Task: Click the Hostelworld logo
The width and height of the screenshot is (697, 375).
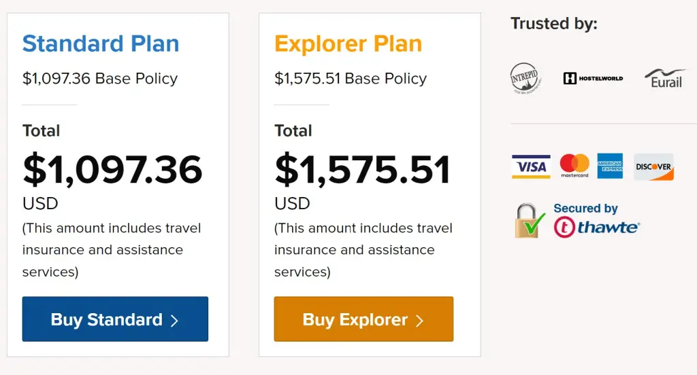Action: pyautogui.click(x=593, y=79)
